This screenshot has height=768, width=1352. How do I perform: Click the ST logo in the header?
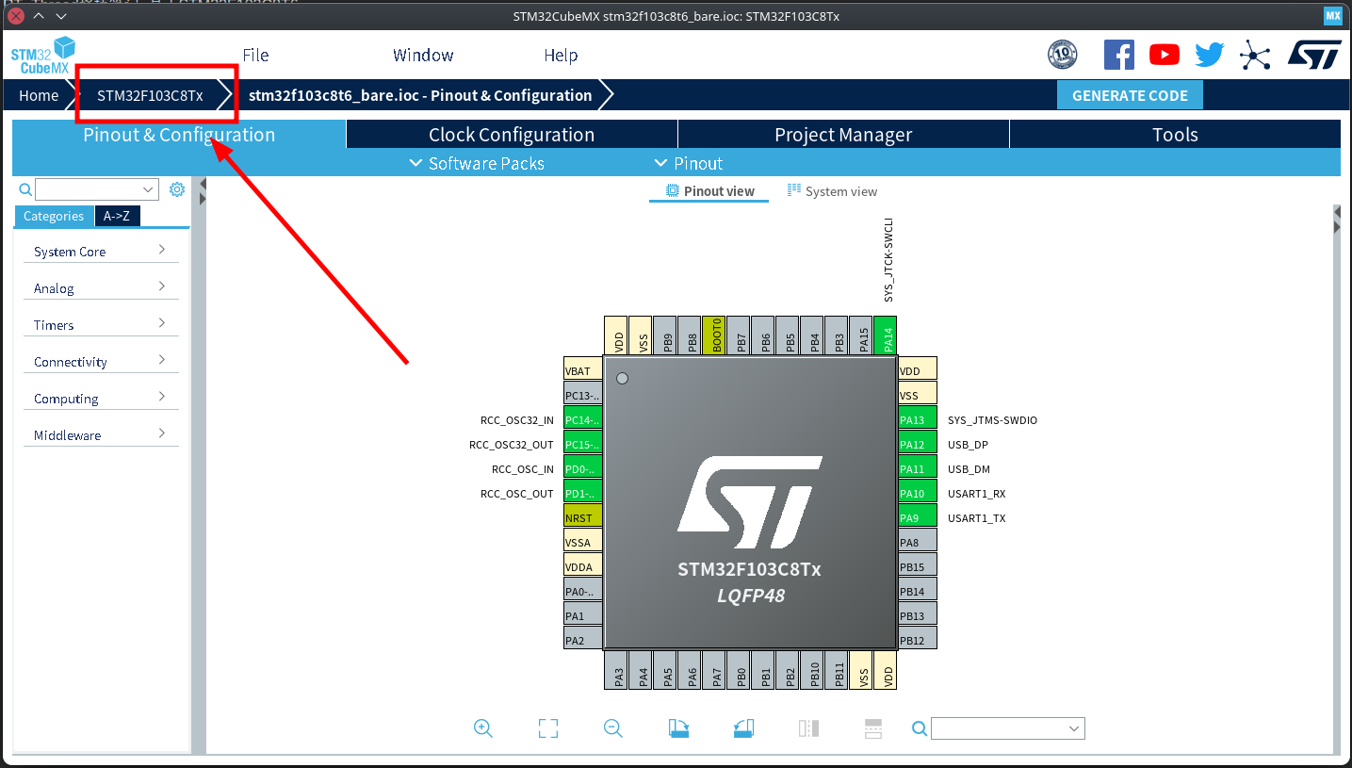[x=1313, y=55]
